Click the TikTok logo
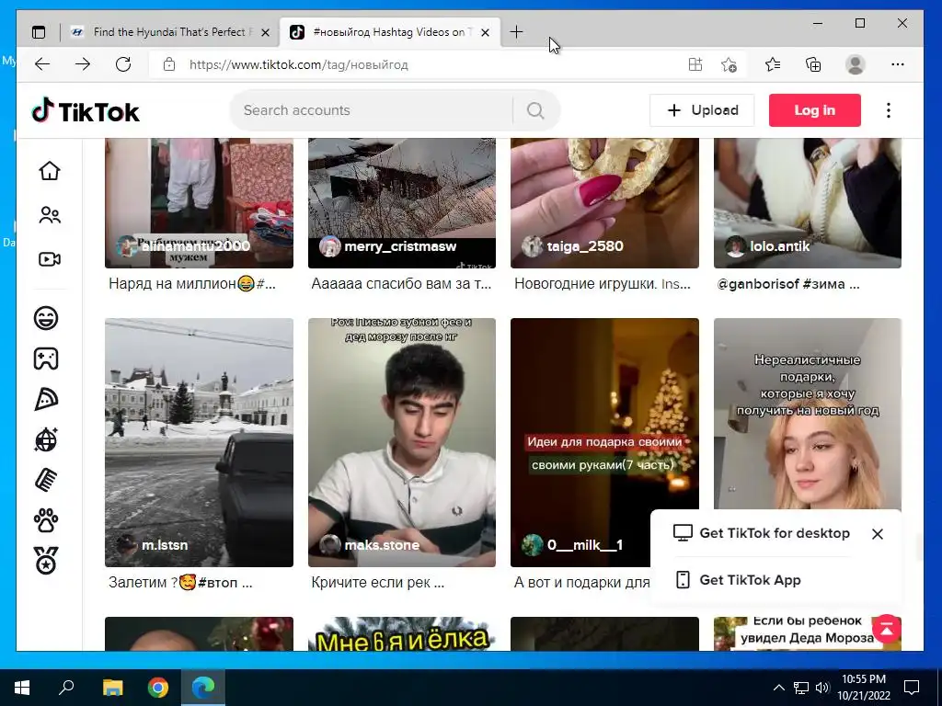Screen dimensions: 942x706 click(86, 111)
